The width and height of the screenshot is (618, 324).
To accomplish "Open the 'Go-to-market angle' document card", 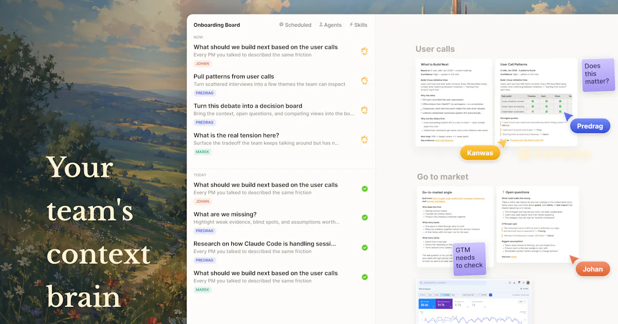I will click(455, 226).
